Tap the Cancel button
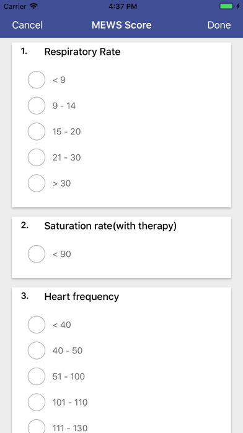The image size is (243, 433). (27, 25)
